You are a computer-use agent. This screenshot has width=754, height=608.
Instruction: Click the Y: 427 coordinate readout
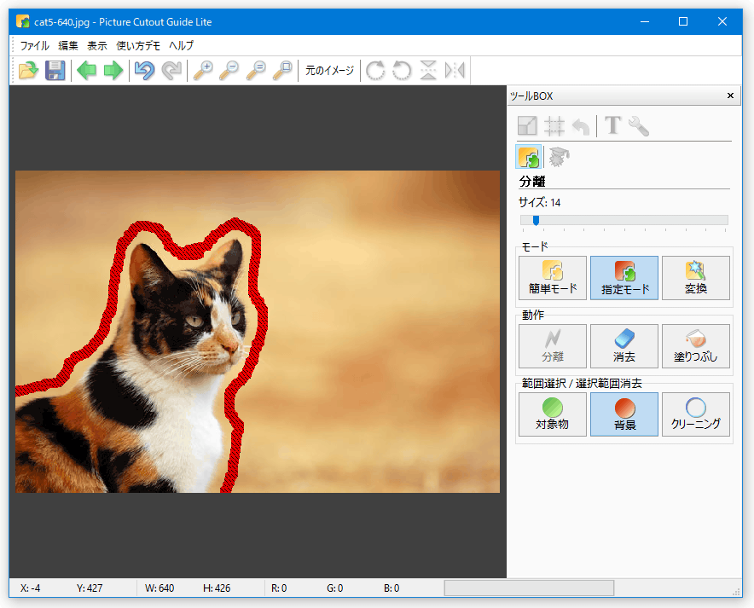click(90, 588)
